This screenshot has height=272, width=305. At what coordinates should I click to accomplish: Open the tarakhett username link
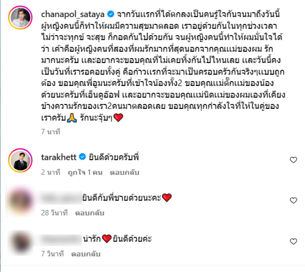click(x=59, y=157)
